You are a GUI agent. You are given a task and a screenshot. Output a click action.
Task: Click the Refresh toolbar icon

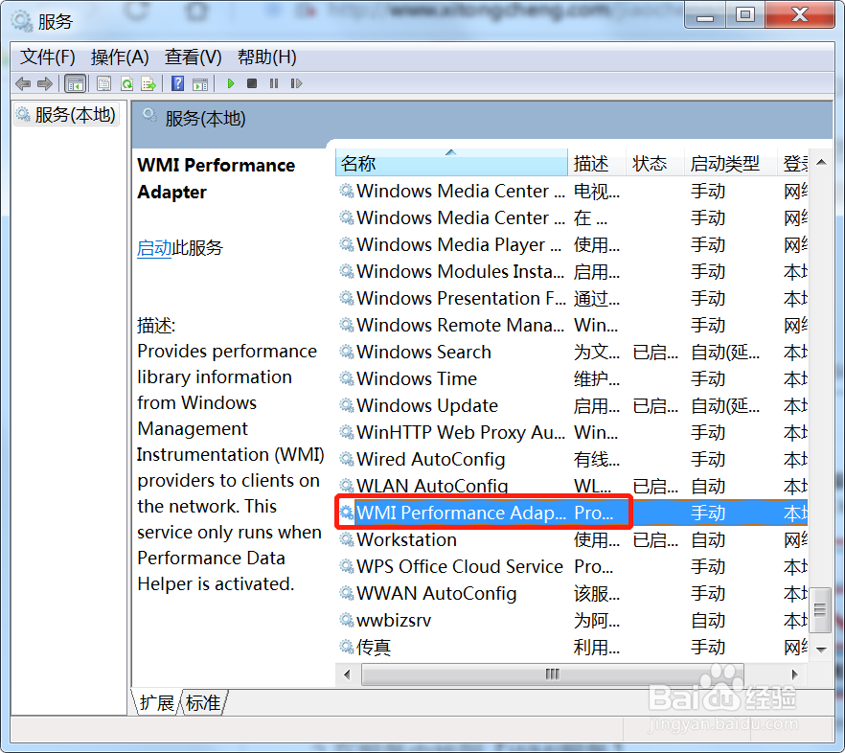tap(126, 83)
